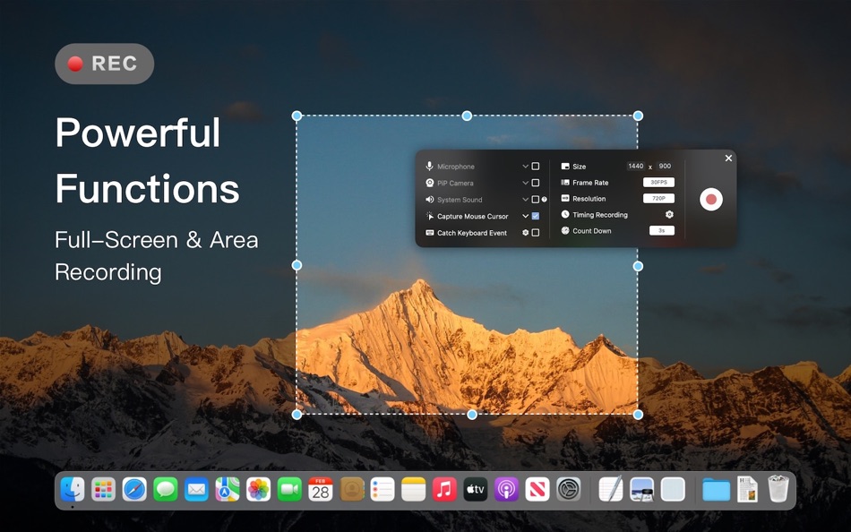This screenshot has height=532, width=851.
Task: Enable the System Sound checkbox
Action: [535, 199]
